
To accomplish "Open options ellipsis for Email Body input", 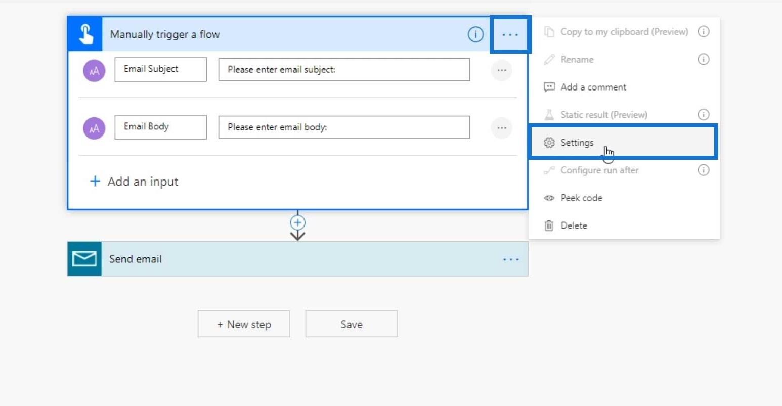I will pyautogui.click(x=502, y=128).
